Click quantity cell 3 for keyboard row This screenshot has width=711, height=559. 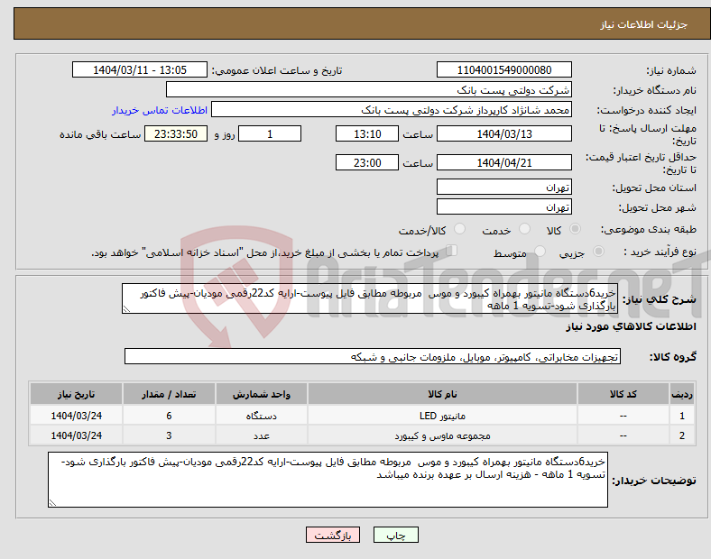[169, 435]
